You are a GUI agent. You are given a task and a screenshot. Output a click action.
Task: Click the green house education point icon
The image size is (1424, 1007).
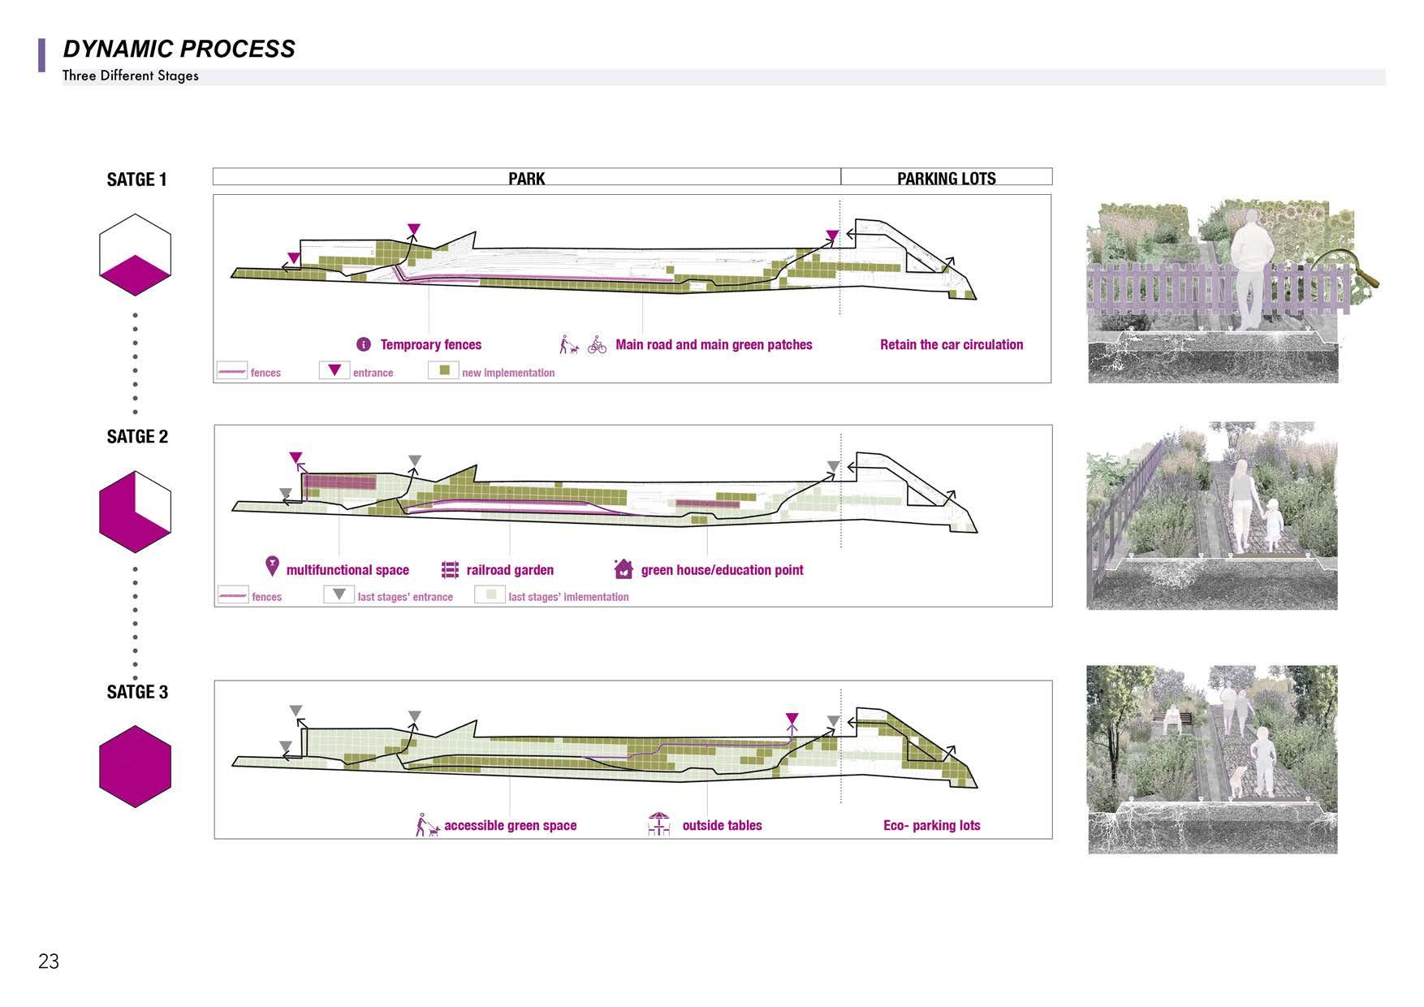coord(623,568)
